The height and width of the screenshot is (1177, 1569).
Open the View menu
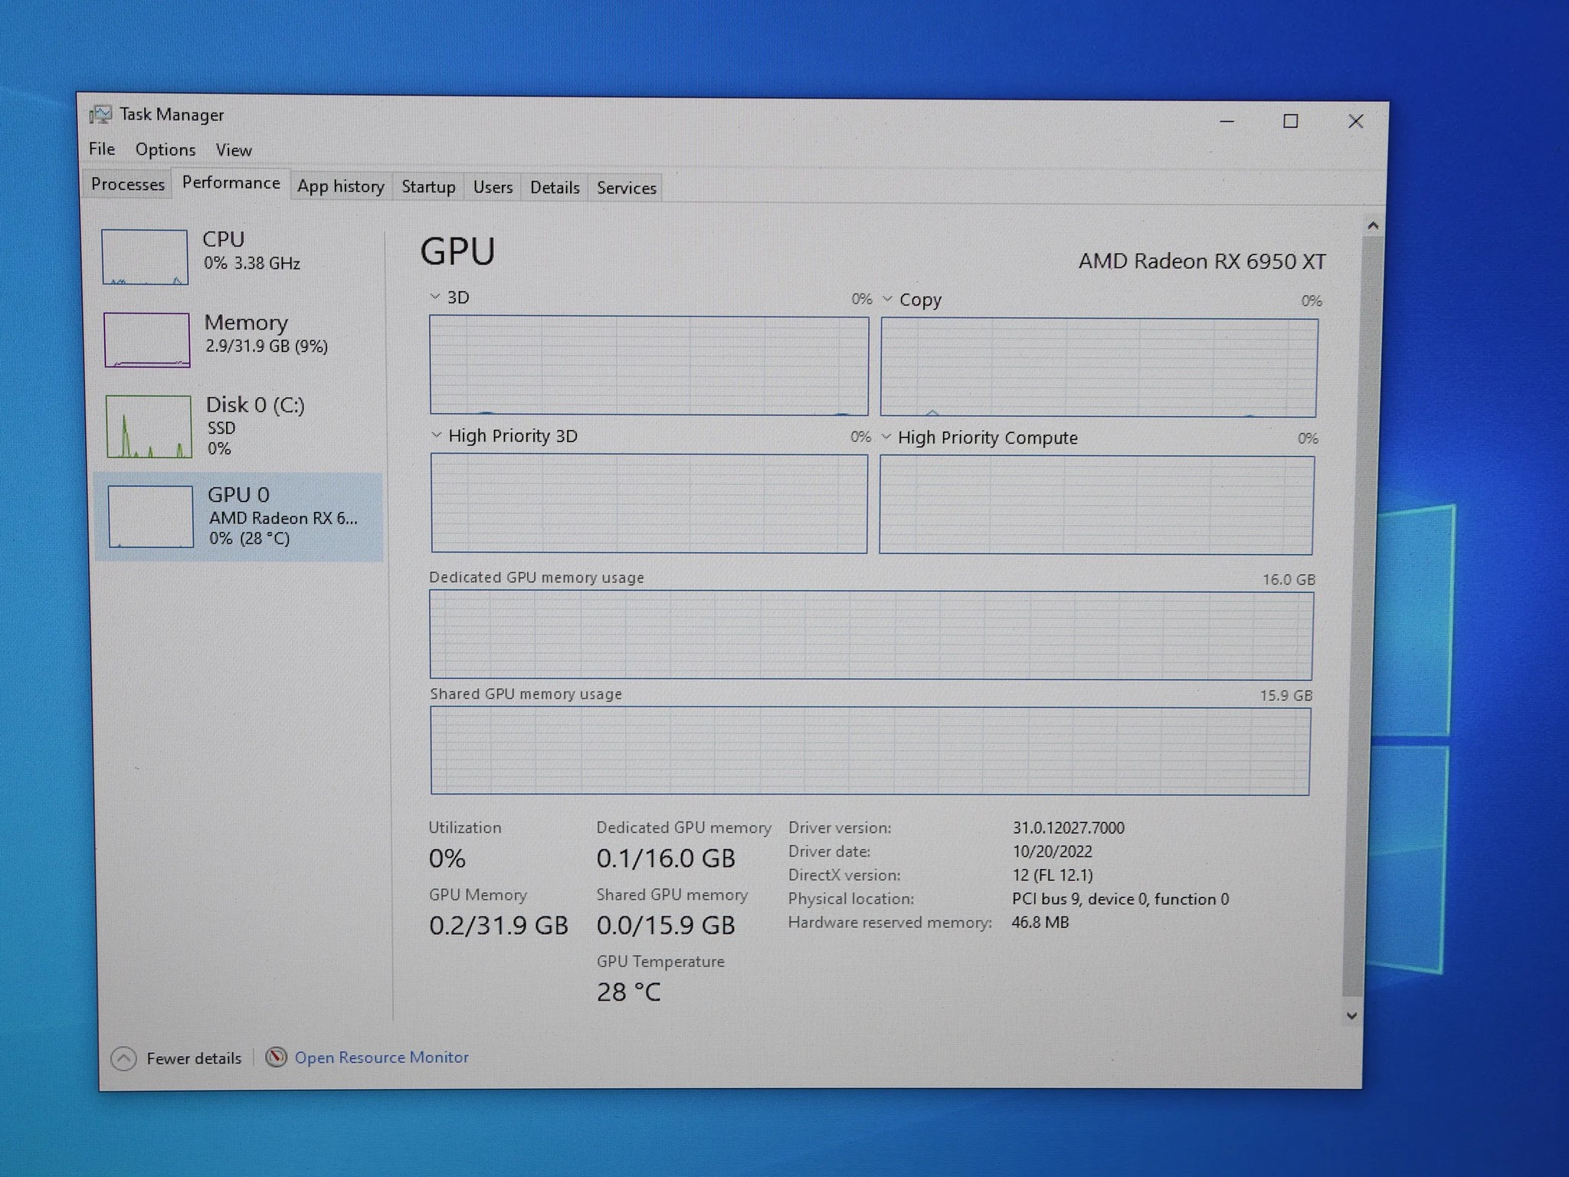coord(233,150)
